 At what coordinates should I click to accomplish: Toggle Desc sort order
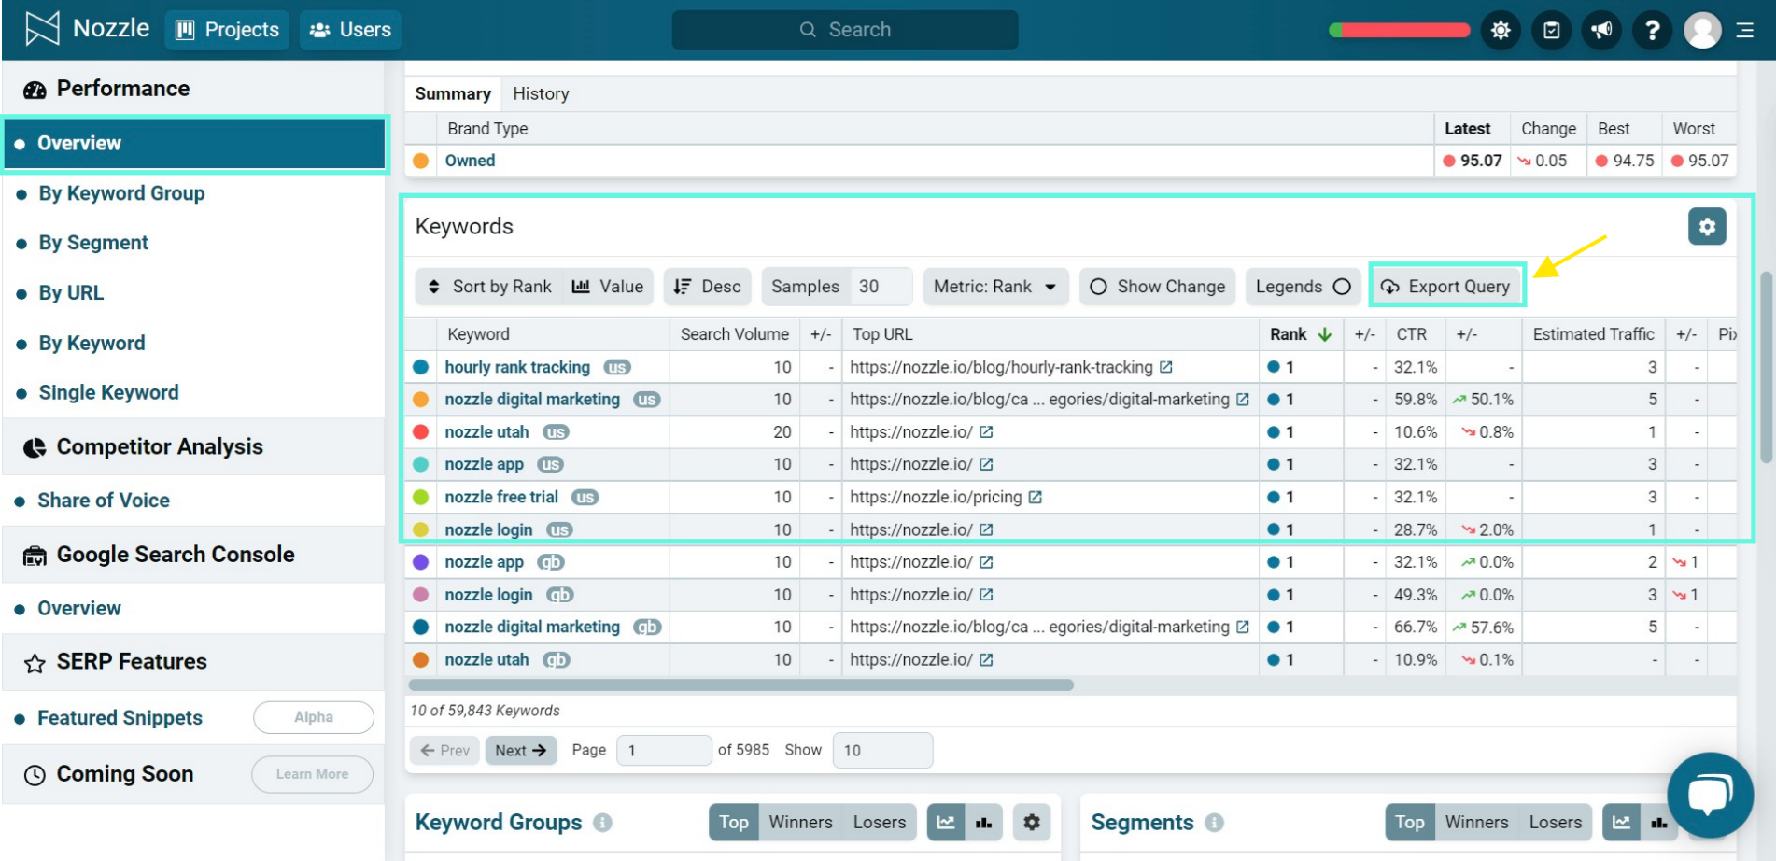(707, 287)
